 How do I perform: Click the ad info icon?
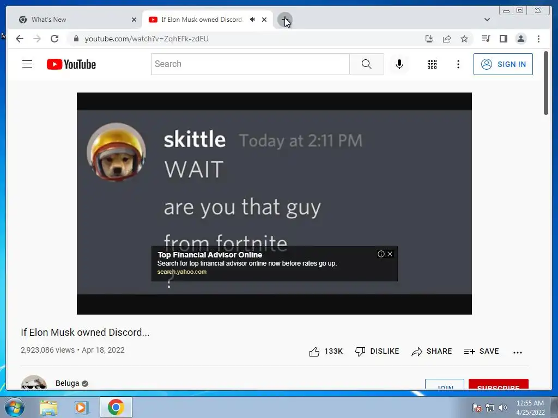point(381,254)
